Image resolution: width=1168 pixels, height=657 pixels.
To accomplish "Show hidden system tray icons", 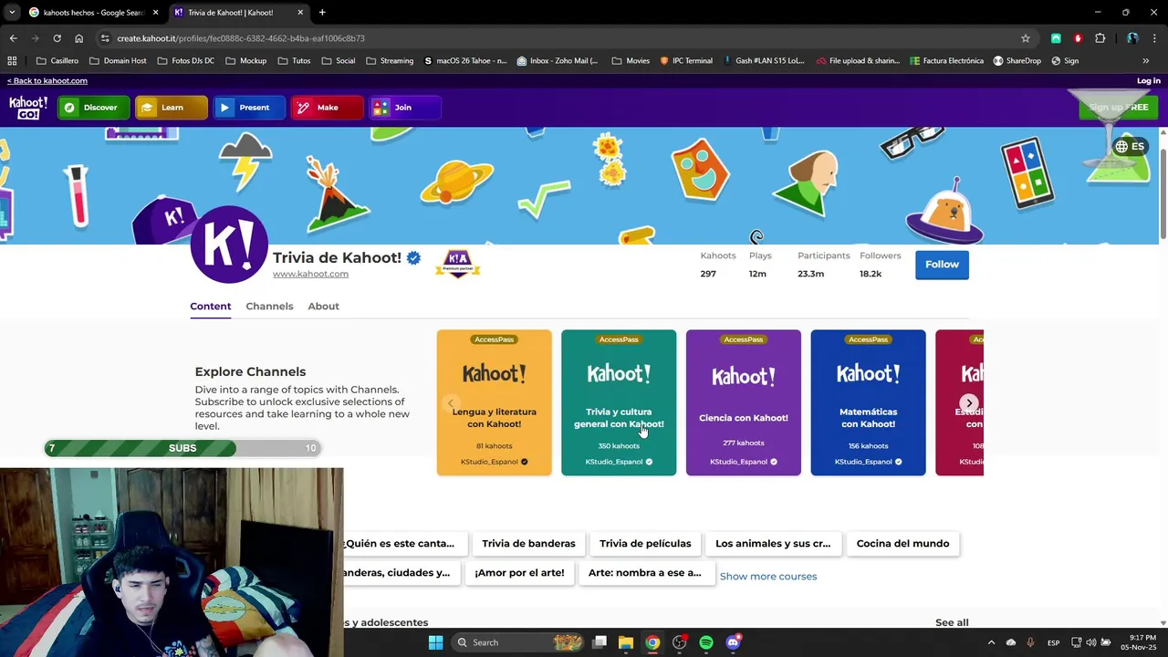I will pyautogui.click(x=991, y=642).
